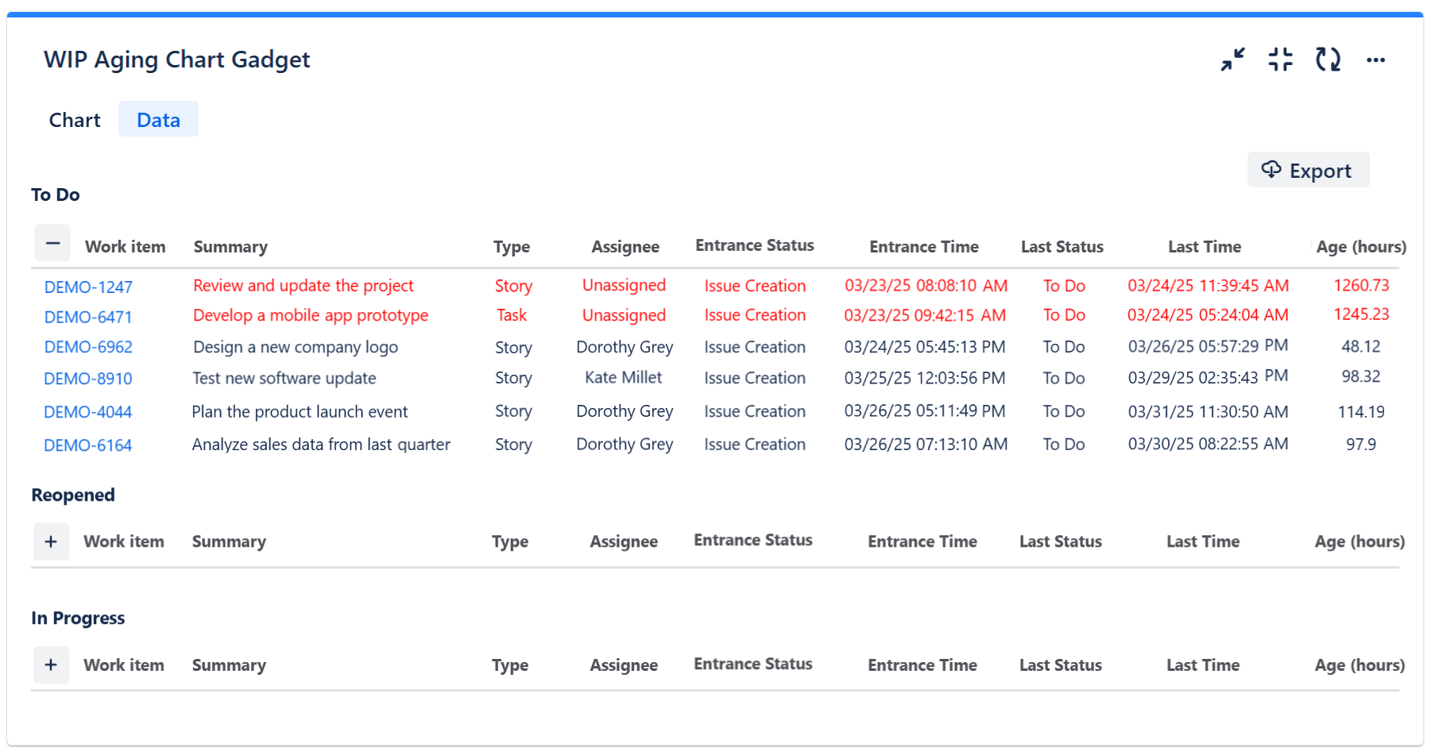
Task: Open work item DEMO-6471
Action: click(x=88, y=318)
